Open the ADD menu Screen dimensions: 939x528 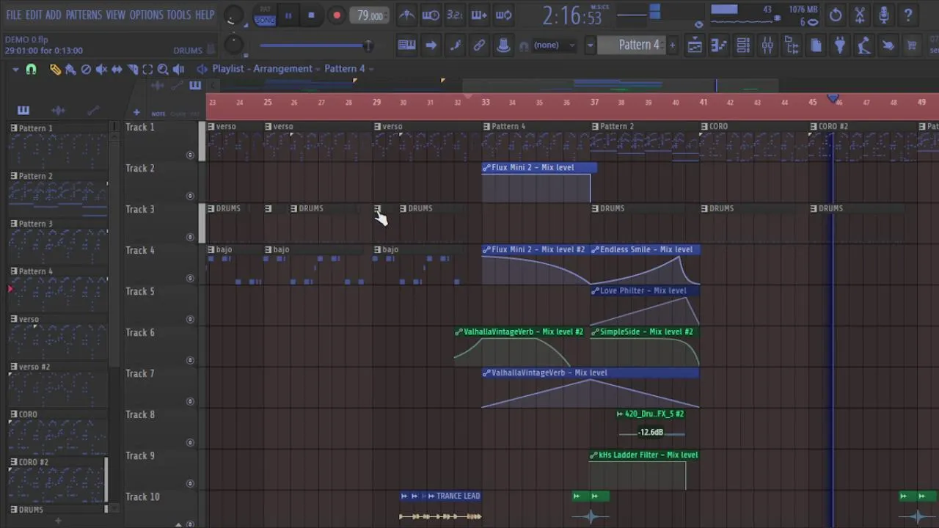54,15
